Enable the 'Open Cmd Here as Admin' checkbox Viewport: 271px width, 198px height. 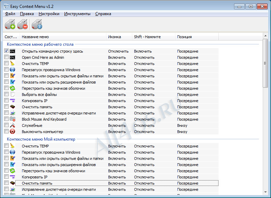(x=7, y=57)
